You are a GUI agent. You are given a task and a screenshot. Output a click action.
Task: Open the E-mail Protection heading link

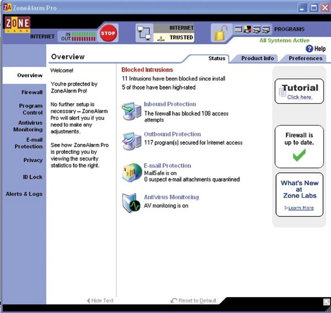pos(167,165)
